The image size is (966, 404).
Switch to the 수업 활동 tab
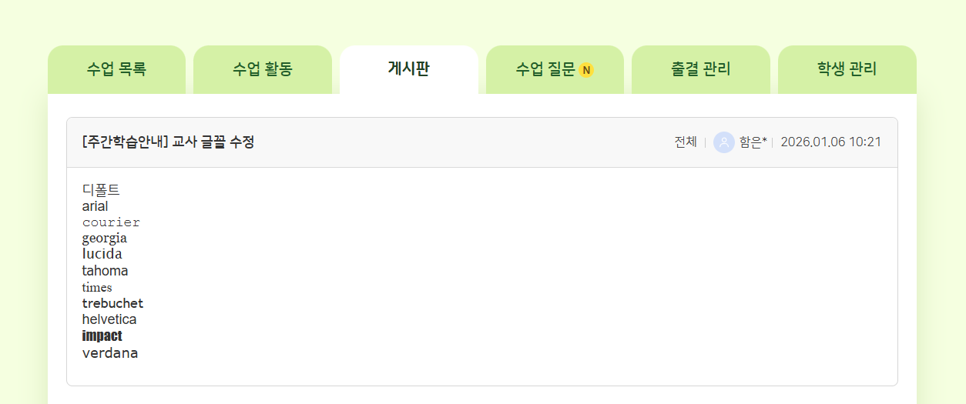pos(262,69)
